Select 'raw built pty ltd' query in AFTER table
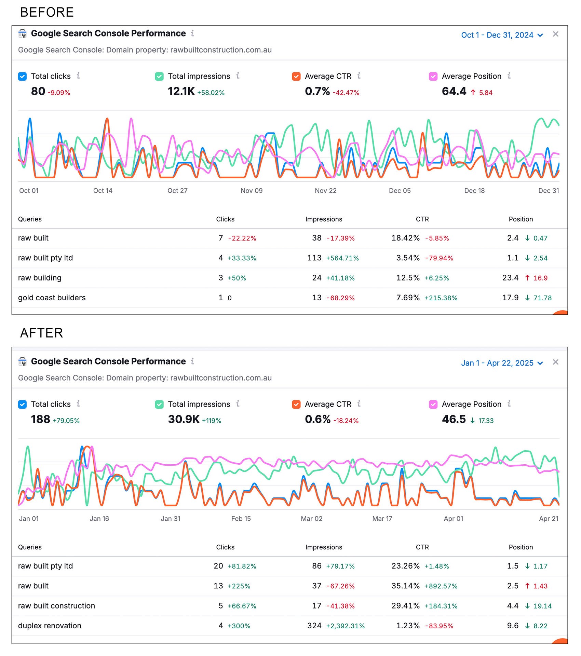 289,566
